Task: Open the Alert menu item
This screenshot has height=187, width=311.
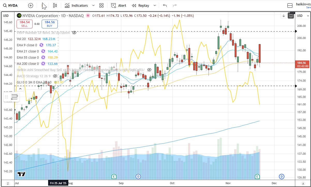Action: (119, 5)
